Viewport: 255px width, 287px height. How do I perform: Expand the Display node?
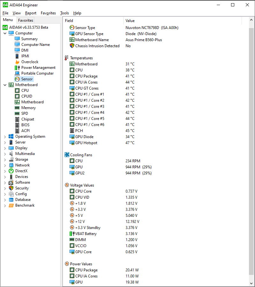pyautogui.click(x=5, y=148)
